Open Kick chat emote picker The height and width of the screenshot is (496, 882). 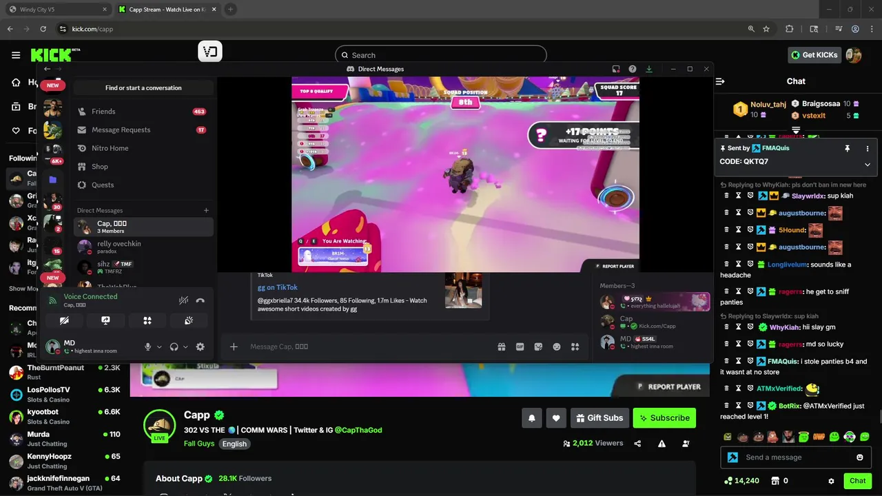pos(860,457)
